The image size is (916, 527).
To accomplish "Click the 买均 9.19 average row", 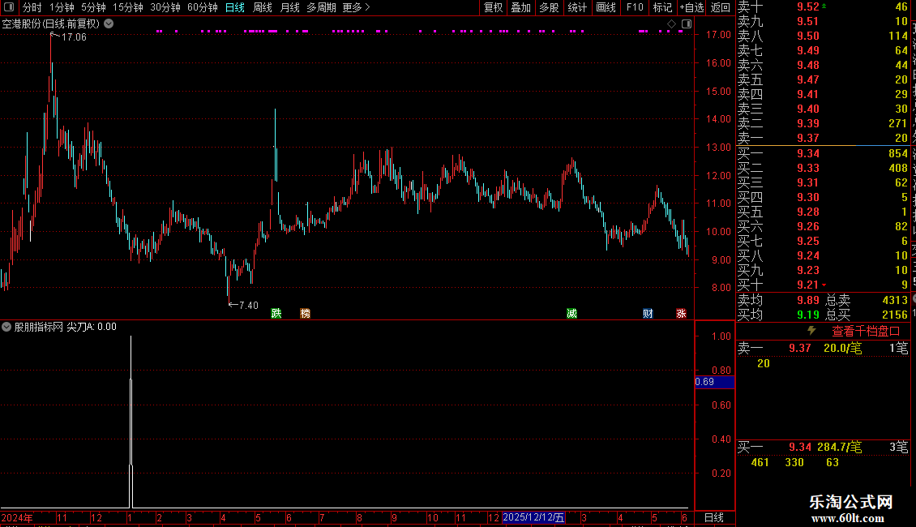I will (x=778, y=315).
